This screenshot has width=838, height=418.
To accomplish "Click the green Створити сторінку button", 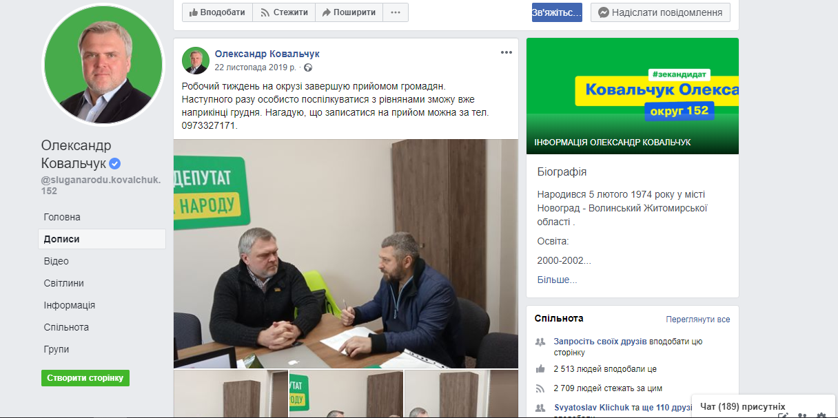I will click(x=85, y=378).
